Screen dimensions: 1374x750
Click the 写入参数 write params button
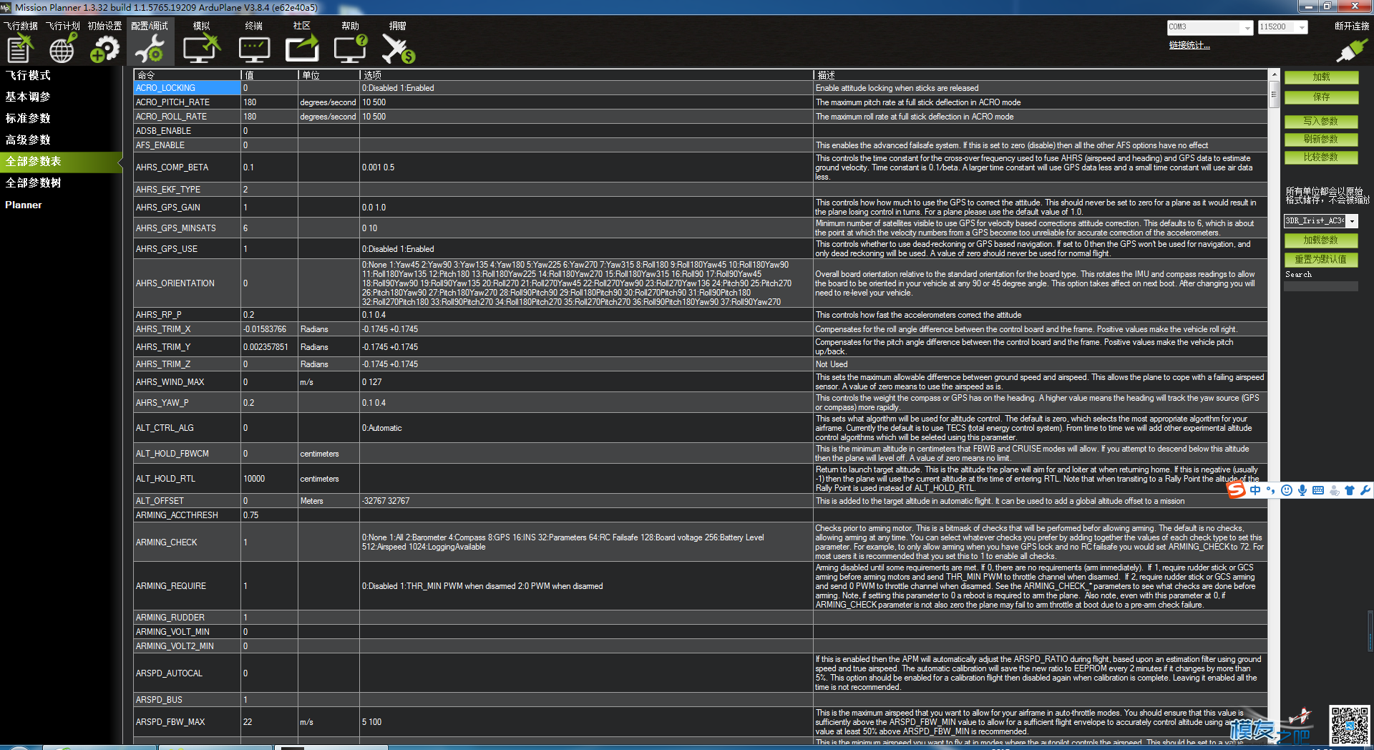click(x=1321, y=122)
